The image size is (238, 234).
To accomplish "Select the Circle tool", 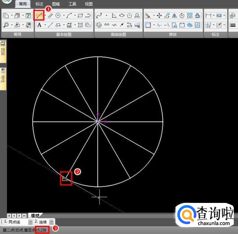I will (58, 15).
